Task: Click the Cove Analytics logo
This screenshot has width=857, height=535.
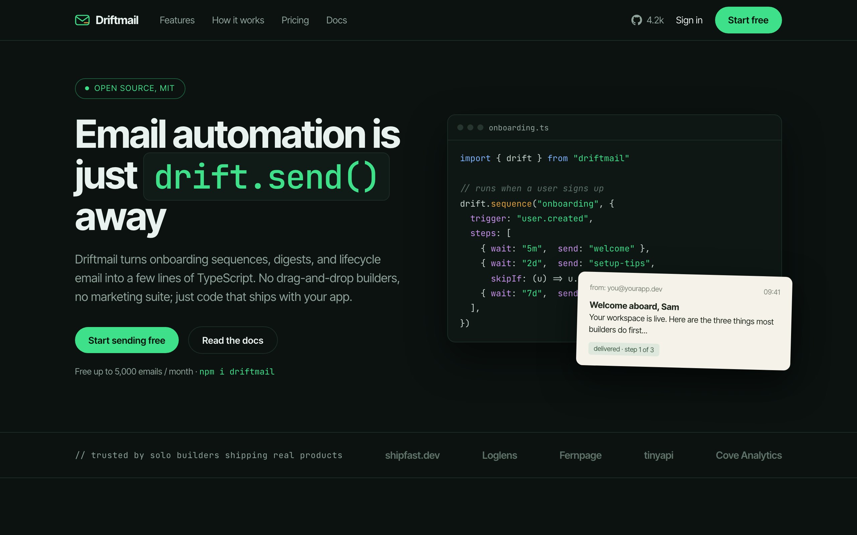Action: point(749,455)
